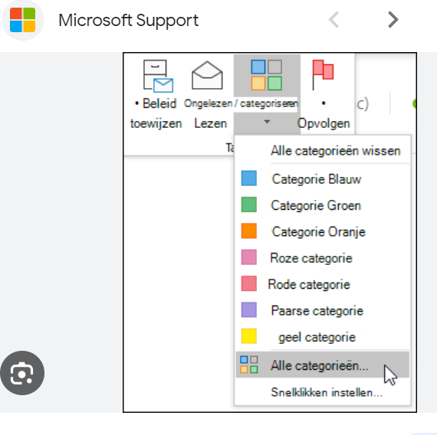Go to next image arrow
Image resolution: width=437 pixels, height=435 pixels.
coord(393,20)
